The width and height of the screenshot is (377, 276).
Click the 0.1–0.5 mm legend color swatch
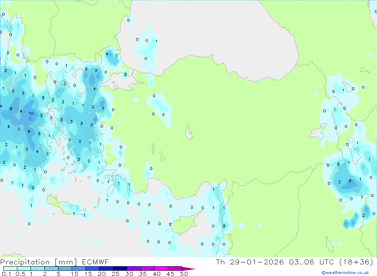coord(10,268)
